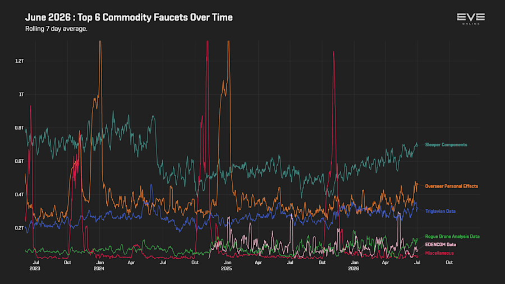The image size is (505, 284).
Task: Click the chart title June 2026 heading
Action: 129,17
